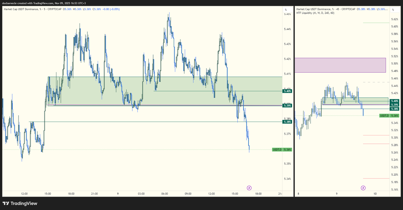Click the 5.37% price tick on the 5-minute chart

click(287, 134)
